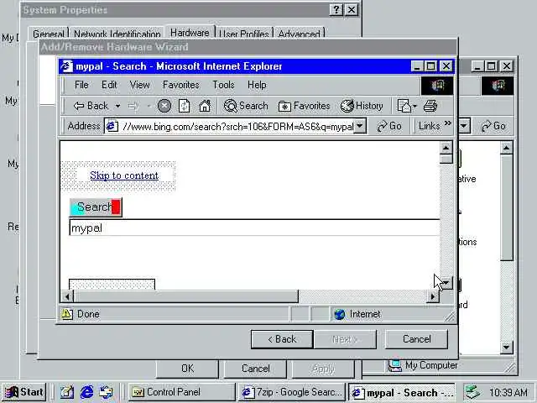The height and width of the screenshot is (403, 537).
Task: Click vertical scrollbar thumb in background window
Action: [506, 208]
